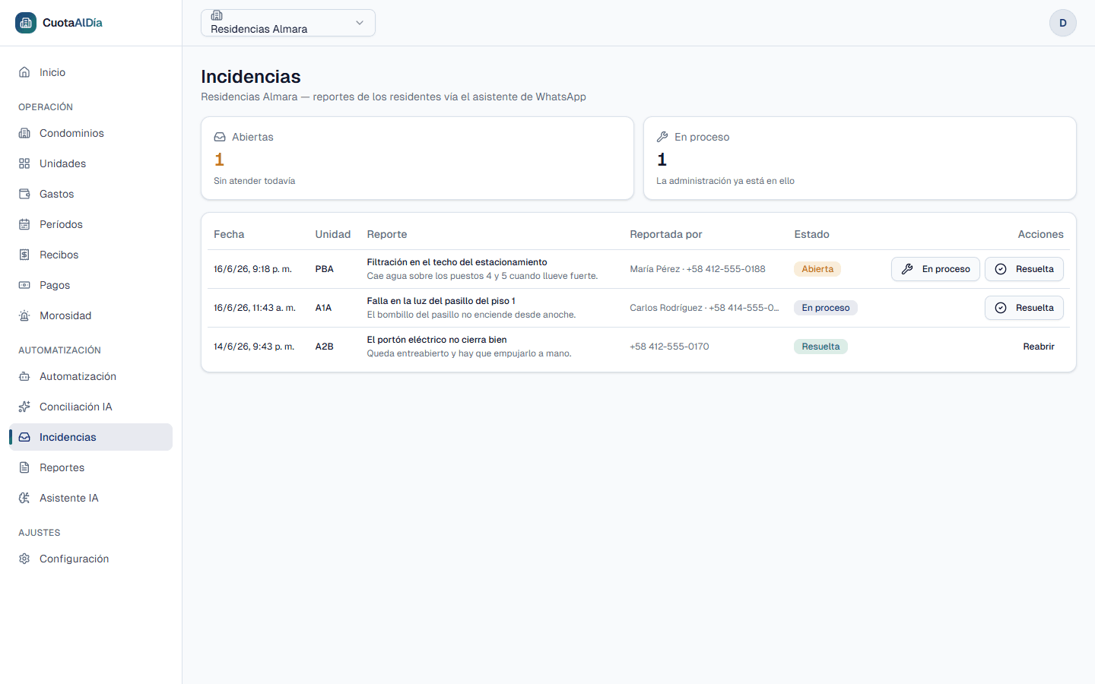Select Períodos in sidebar

[x=91, y=224]
